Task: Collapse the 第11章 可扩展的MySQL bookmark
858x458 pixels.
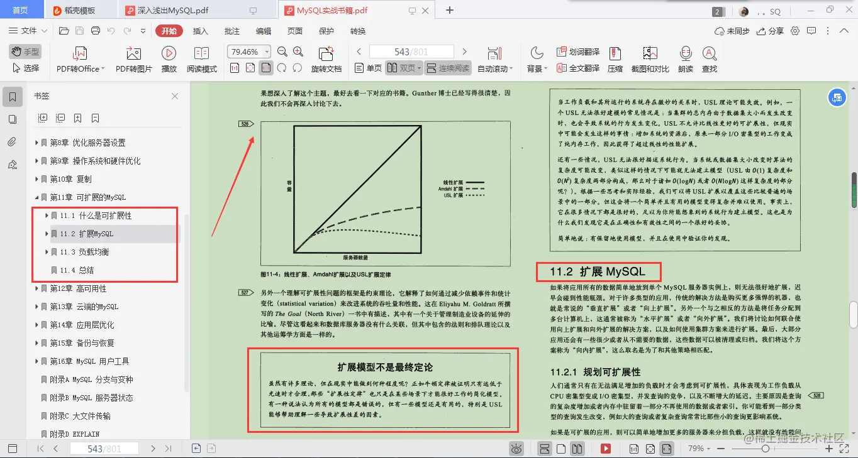Action: coord(37,197)
